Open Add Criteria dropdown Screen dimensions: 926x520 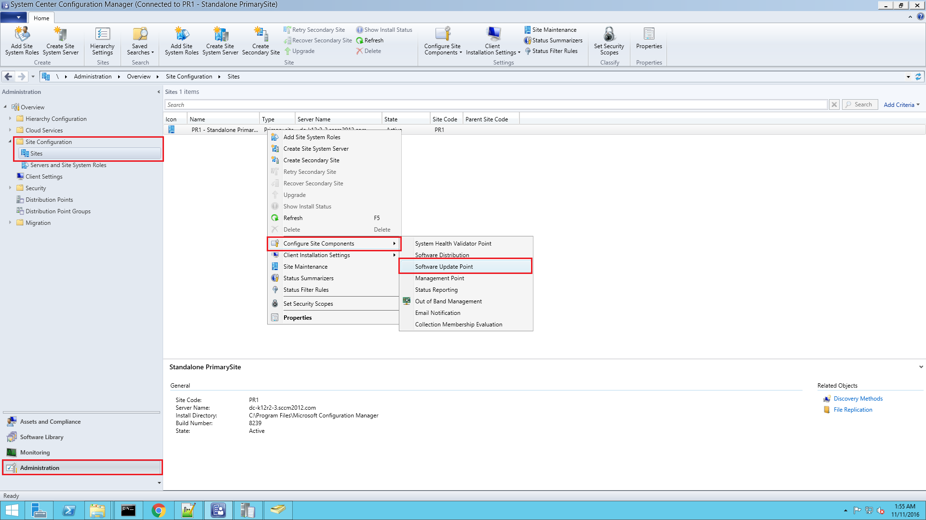click(x=901, y=104)
